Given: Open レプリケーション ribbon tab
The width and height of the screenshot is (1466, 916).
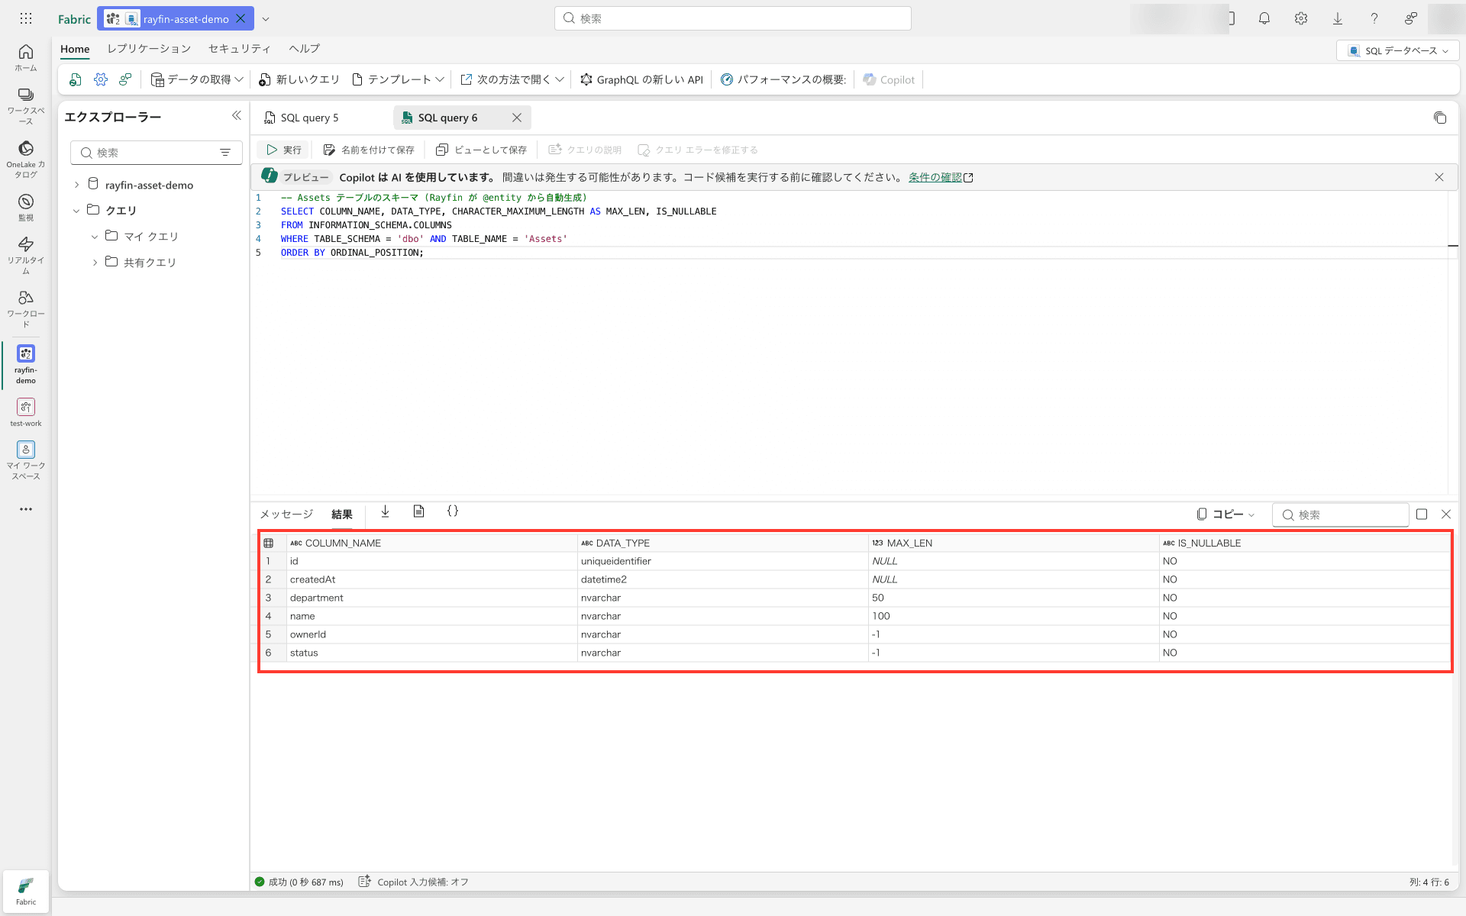Looking at the screenshot, I should [149, 49].
